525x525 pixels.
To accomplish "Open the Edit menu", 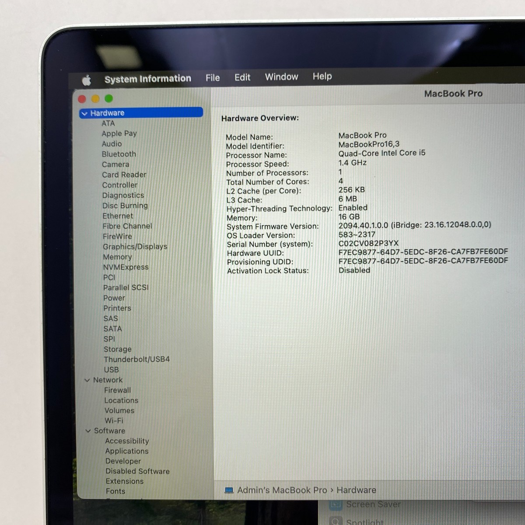I will [242, 77].
